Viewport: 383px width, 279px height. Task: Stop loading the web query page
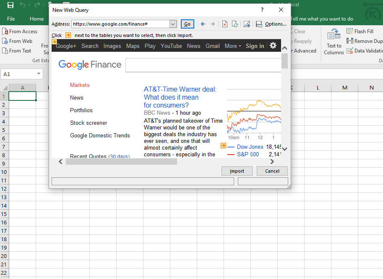[x=225, y=24]
